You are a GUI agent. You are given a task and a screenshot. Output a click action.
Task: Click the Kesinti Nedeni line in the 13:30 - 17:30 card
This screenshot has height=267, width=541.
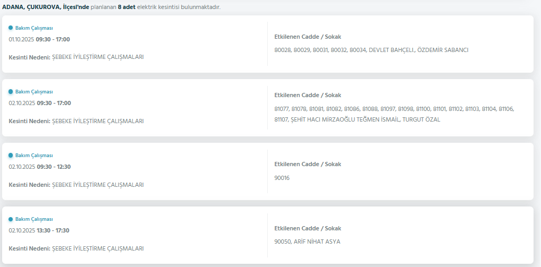click(x=76, y=248)
